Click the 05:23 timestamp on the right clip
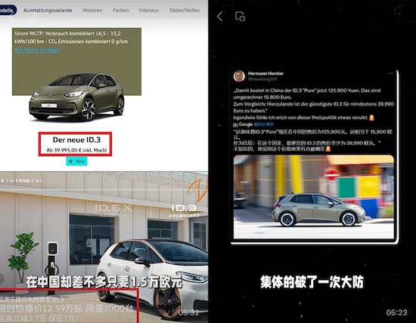 click(x=396, y=312)
